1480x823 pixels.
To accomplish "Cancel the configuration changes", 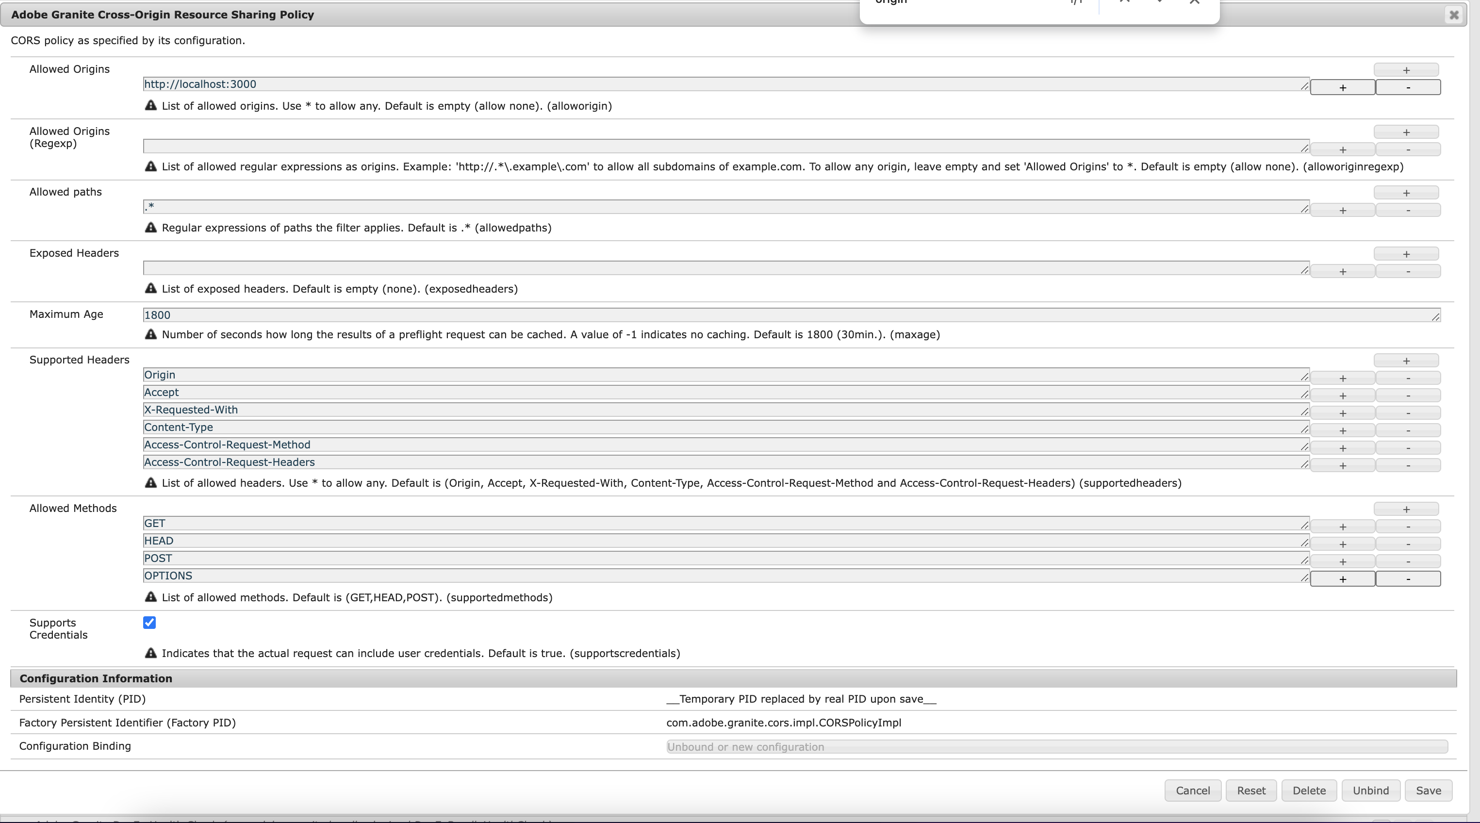I will [1193, 790].
